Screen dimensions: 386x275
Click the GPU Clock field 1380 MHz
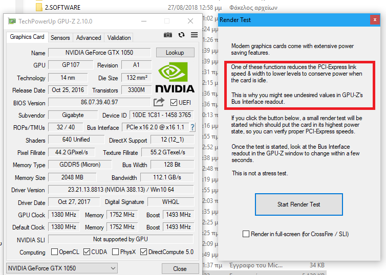tap(64, 215)
